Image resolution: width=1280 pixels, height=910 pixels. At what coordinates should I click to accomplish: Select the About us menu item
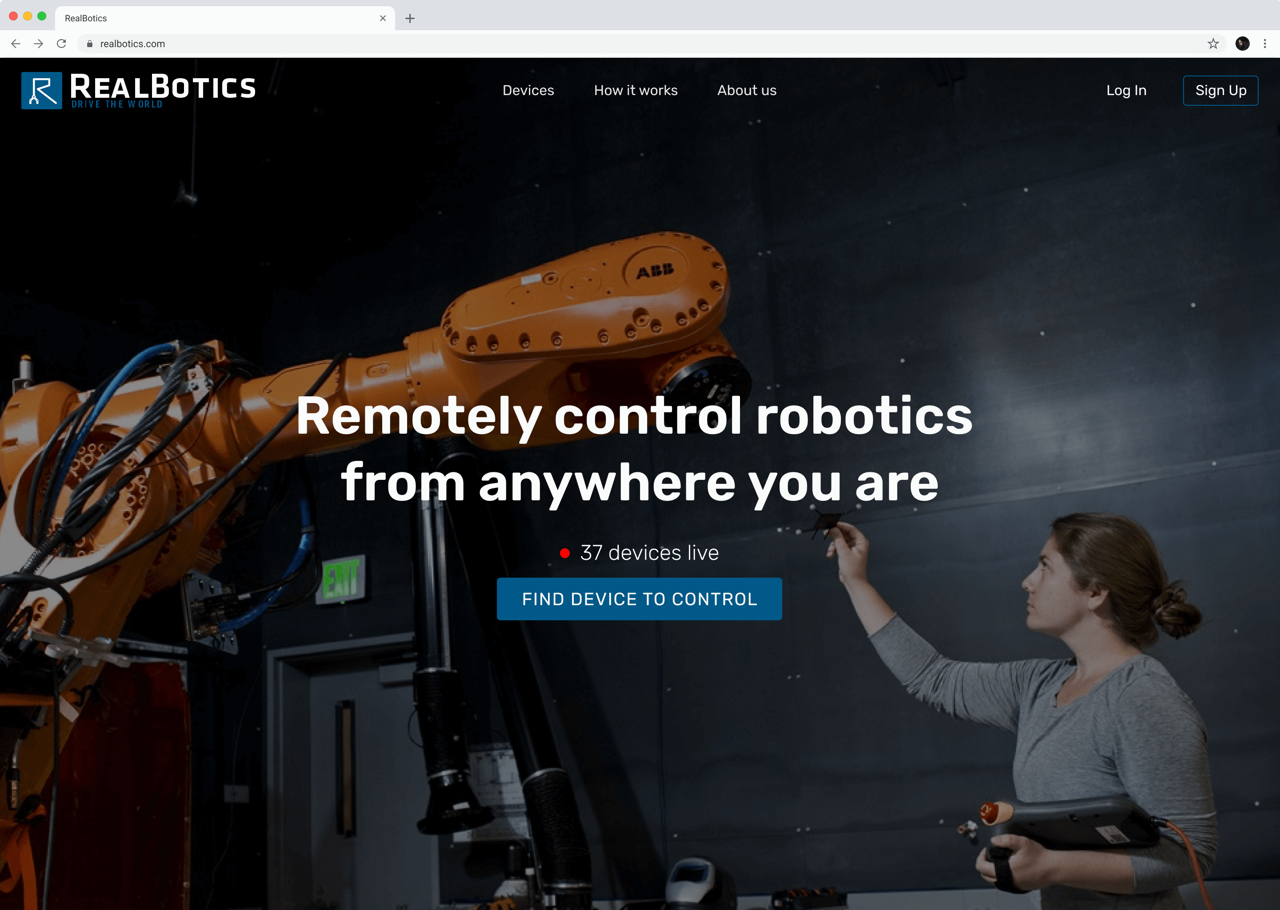point(746,91)
